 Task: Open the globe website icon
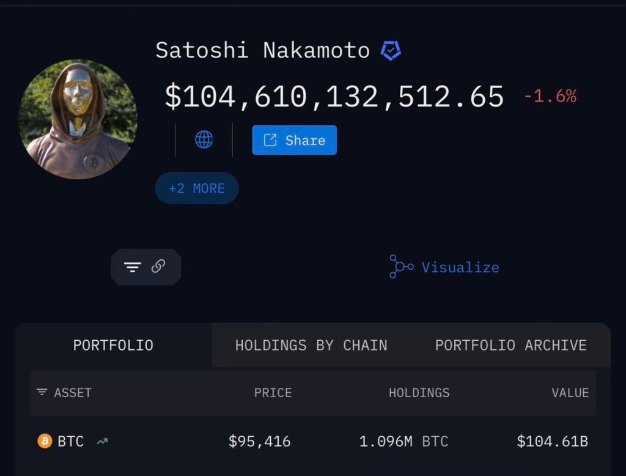(204, 140)
